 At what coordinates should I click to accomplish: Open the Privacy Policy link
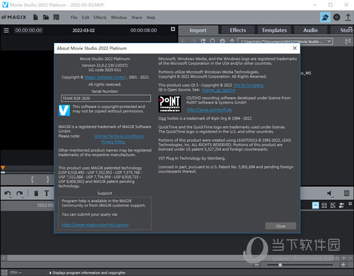click(x=113, y=142)
